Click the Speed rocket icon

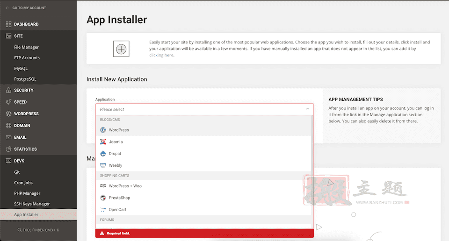click(8, 102)
